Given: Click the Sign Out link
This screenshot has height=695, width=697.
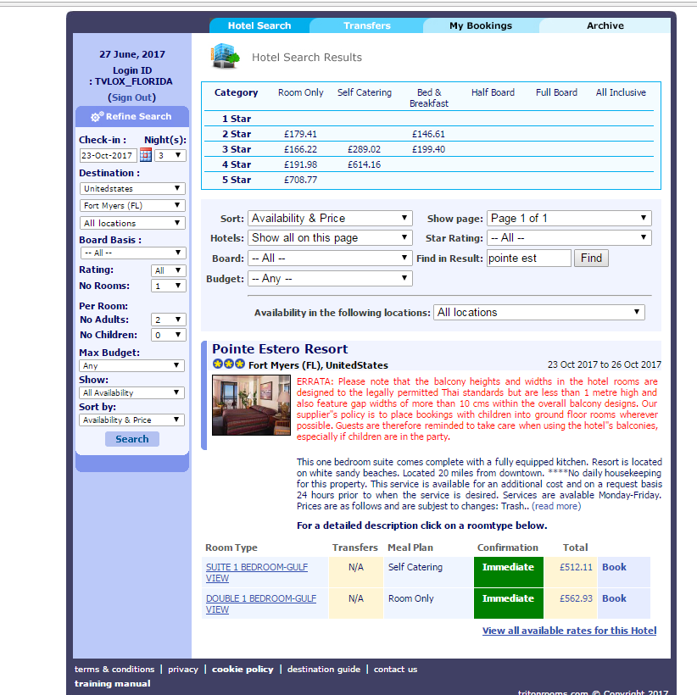Looking at the screenshot, I should (x=131, y=97).
